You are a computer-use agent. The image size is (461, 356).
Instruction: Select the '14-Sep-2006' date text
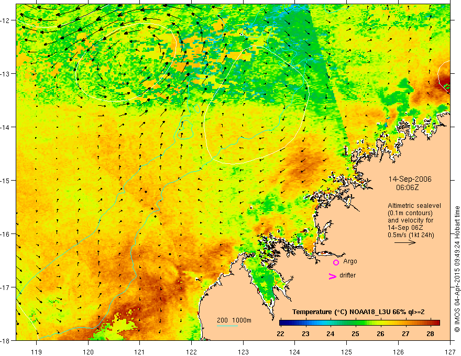(x=410, y=179)
